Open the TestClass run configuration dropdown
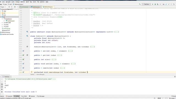Viewport: 176px width, 99px height. [146, 4]
